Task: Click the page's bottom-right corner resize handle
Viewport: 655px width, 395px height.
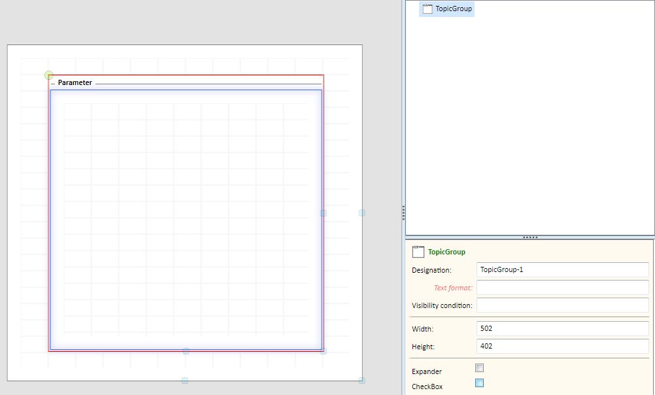Action: click(362, 381)
